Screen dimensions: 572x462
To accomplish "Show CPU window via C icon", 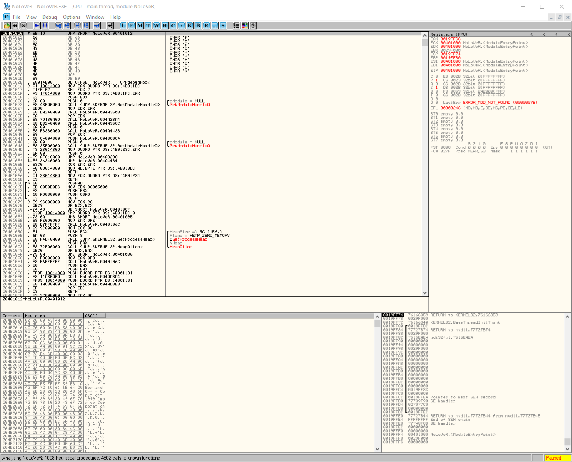I will coord(173,25).
